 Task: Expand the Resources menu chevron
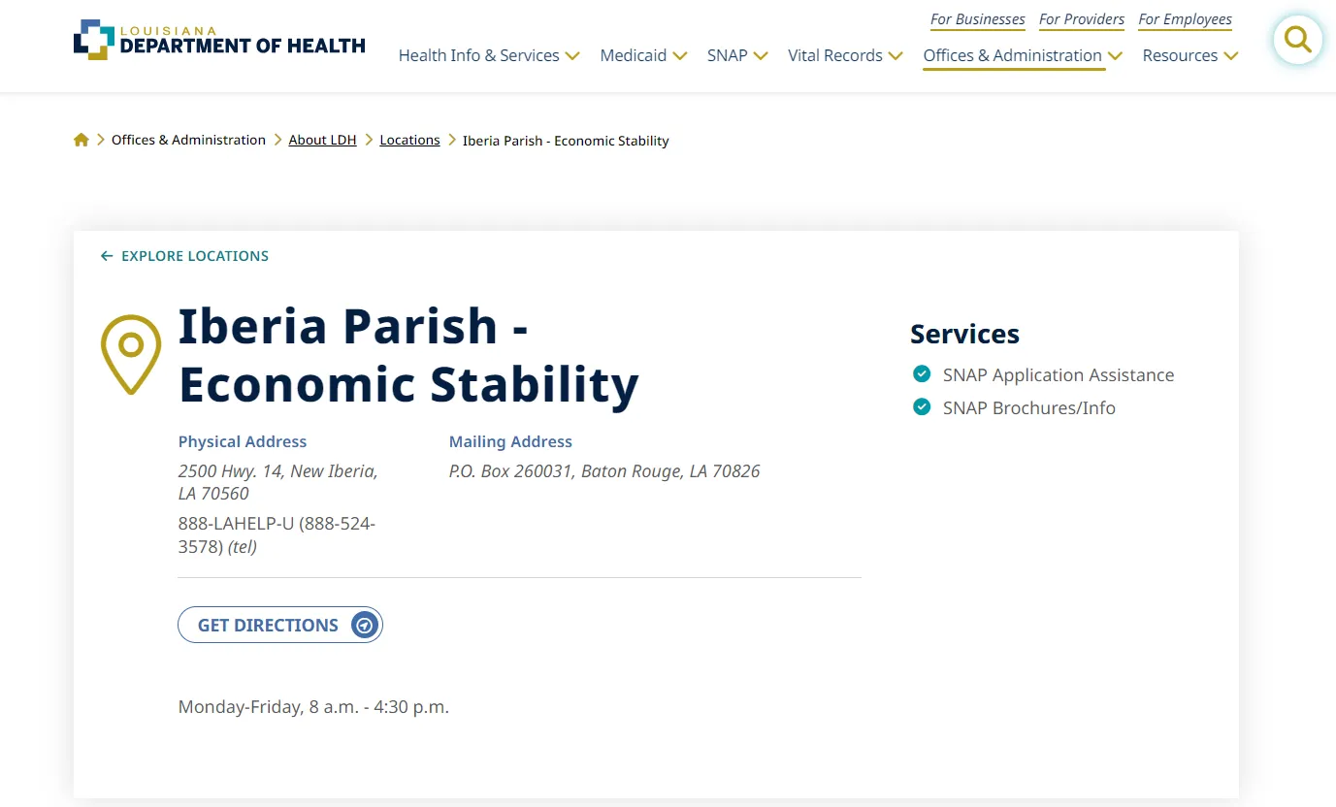[1231, 56]
